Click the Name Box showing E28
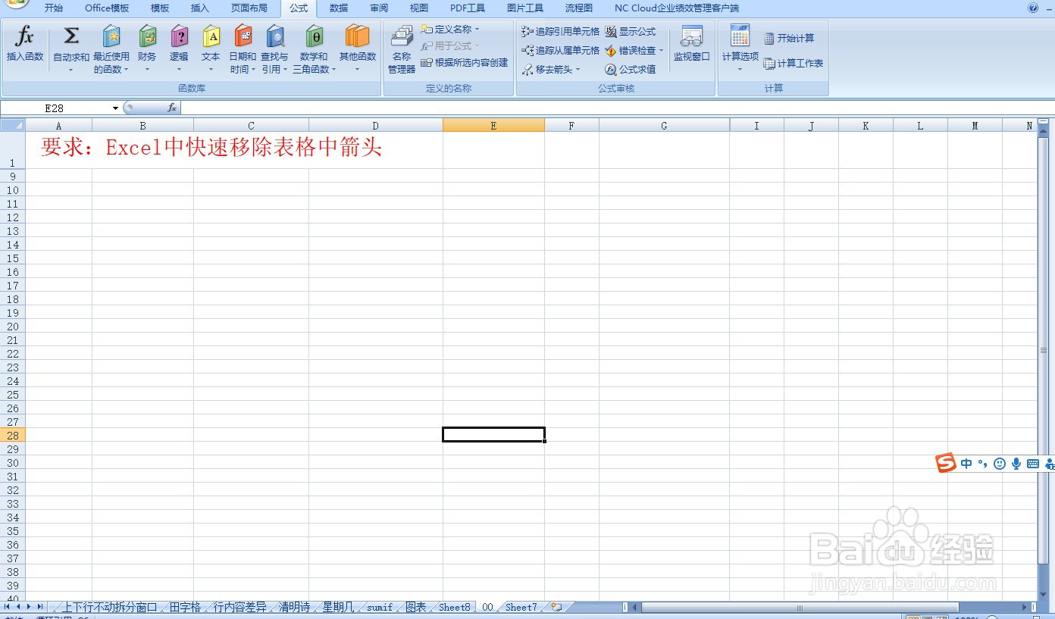Screen dimensions: 1055x619 (55, 108)
